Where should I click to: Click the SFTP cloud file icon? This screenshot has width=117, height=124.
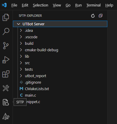click(6, 102)
